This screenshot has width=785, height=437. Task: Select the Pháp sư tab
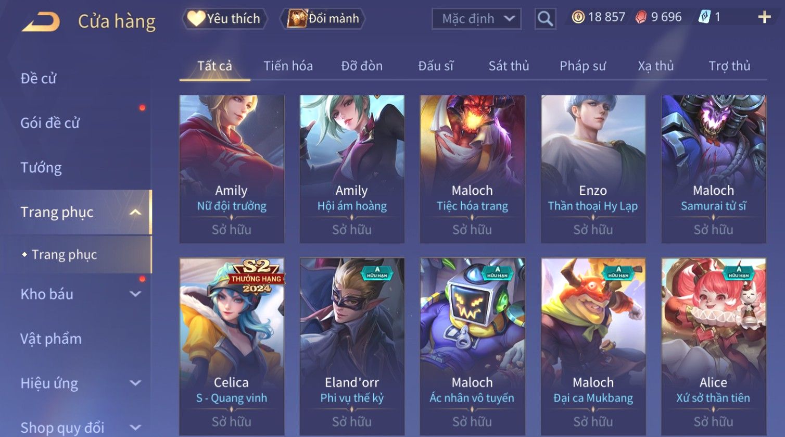(x=583, y=66)
